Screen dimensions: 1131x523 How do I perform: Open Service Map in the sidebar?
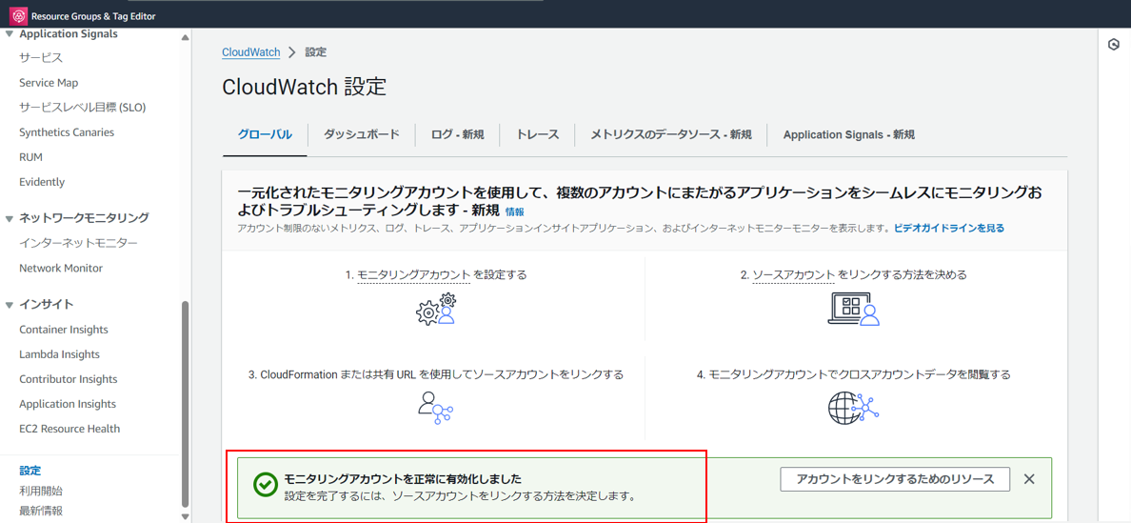coord(50,83)
